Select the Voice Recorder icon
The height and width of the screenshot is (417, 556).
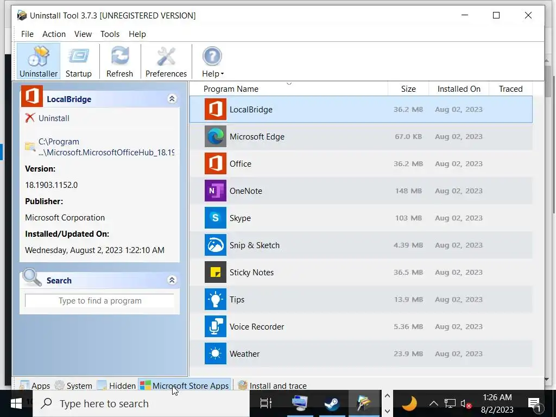tap(215, 326)
